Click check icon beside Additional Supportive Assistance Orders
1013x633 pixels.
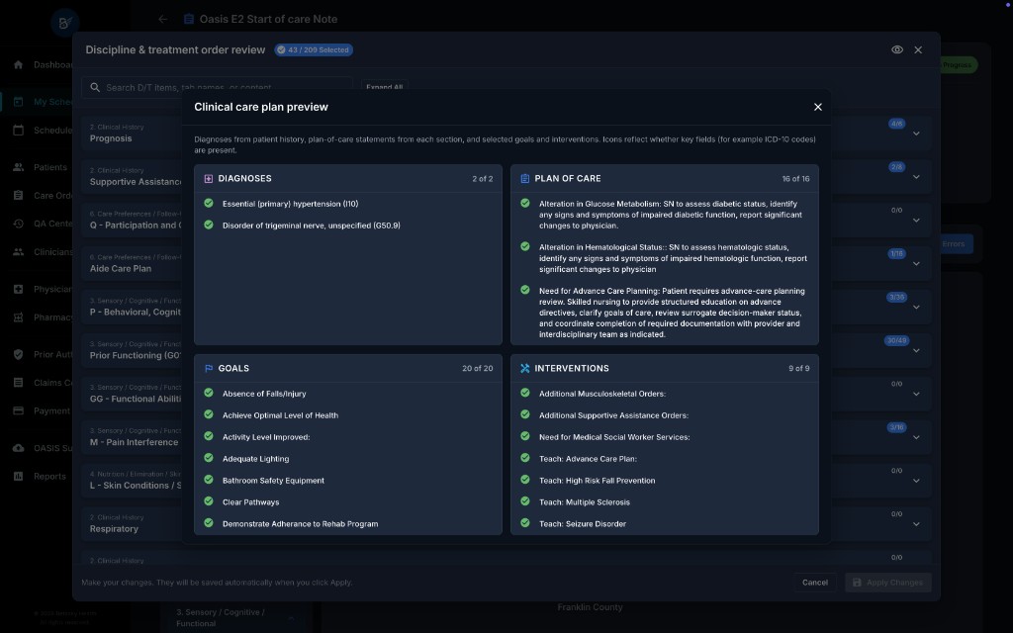tap(525, 414)
